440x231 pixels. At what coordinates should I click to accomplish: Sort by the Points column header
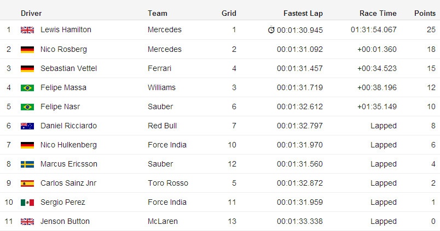click(x=425, y=13)
